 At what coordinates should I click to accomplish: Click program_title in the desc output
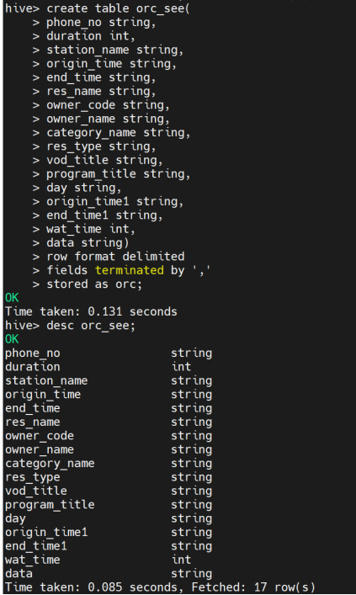click(50, 505)
